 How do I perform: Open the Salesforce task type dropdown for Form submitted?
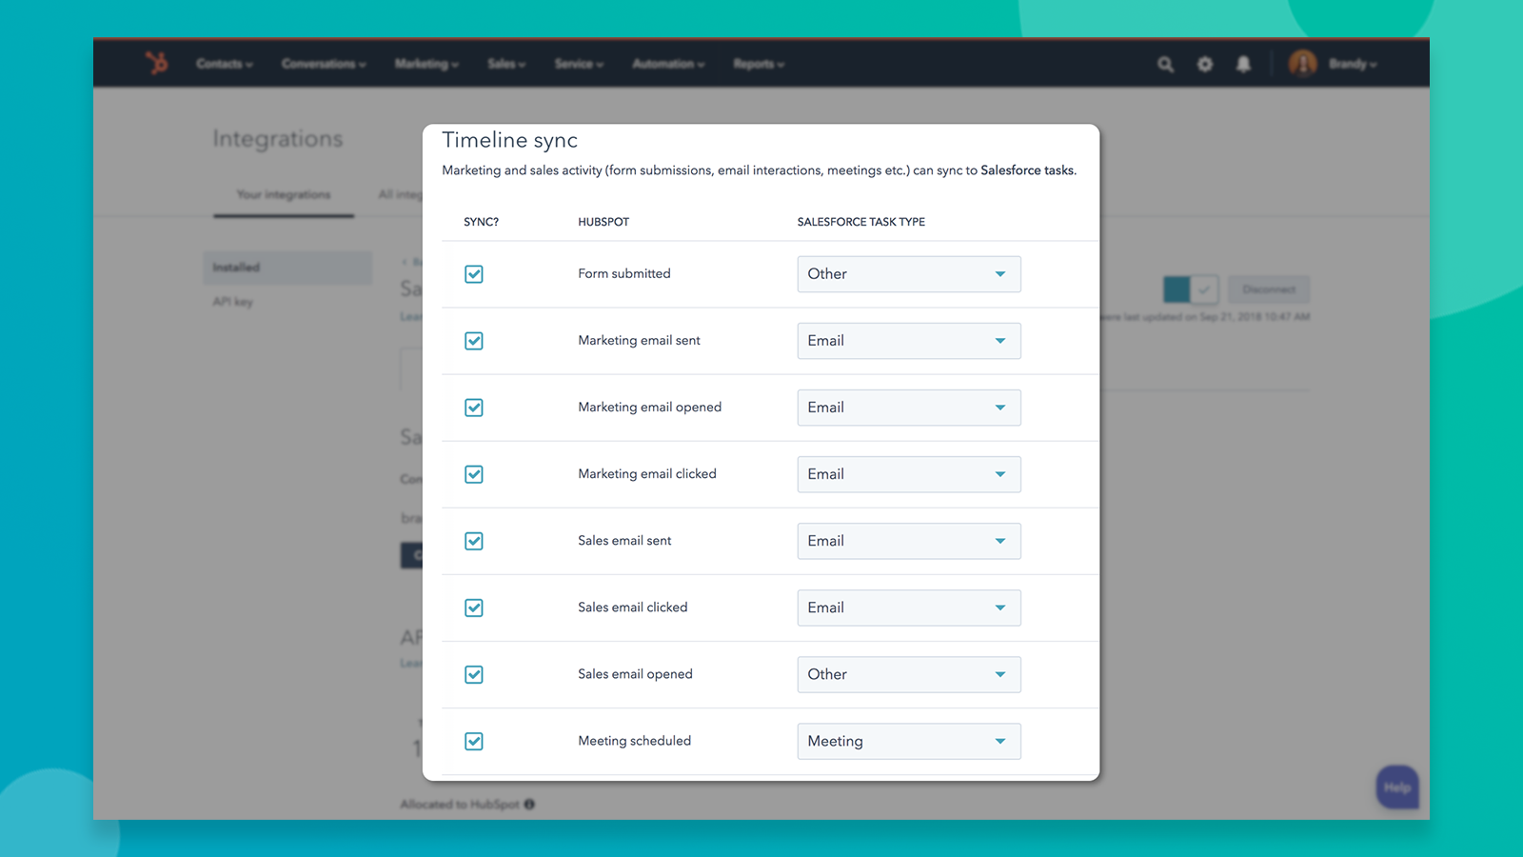click(908, 273)
